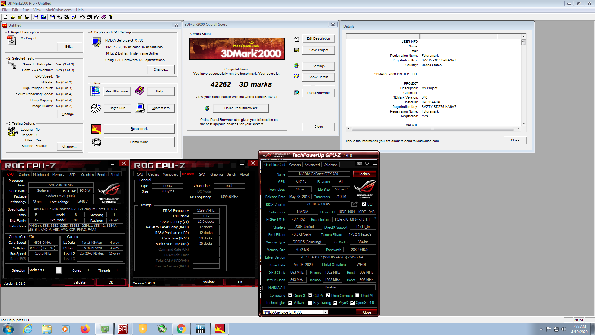Click the Bus Interface question mark icon
The height and width of the screenshot is (335, 595).
(x=375, y=219)
